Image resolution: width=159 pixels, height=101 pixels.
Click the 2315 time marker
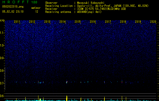(x=78, y=22)
